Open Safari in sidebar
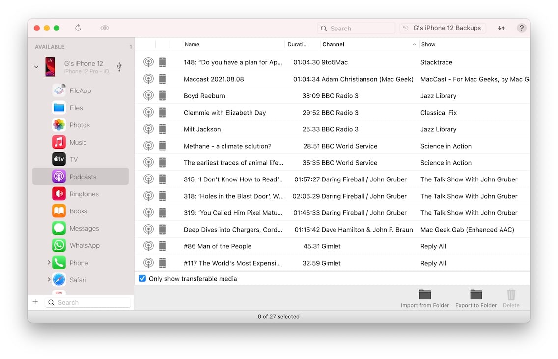Image resolution: width=558 pixels, height=359 pixels. pyautogui.click(x=81, y=280)
